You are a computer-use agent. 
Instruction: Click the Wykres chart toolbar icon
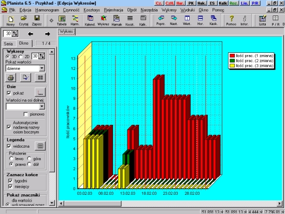103,21
